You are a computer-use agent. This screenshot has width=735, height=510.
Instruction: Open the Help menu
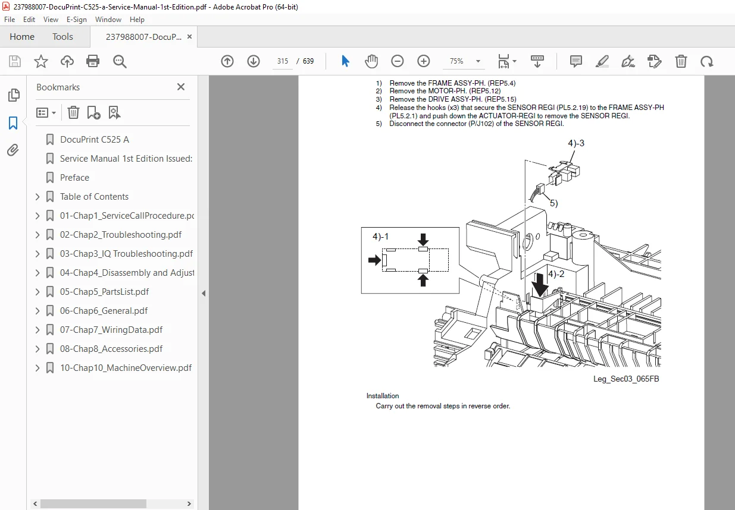(x=137, y=20)
